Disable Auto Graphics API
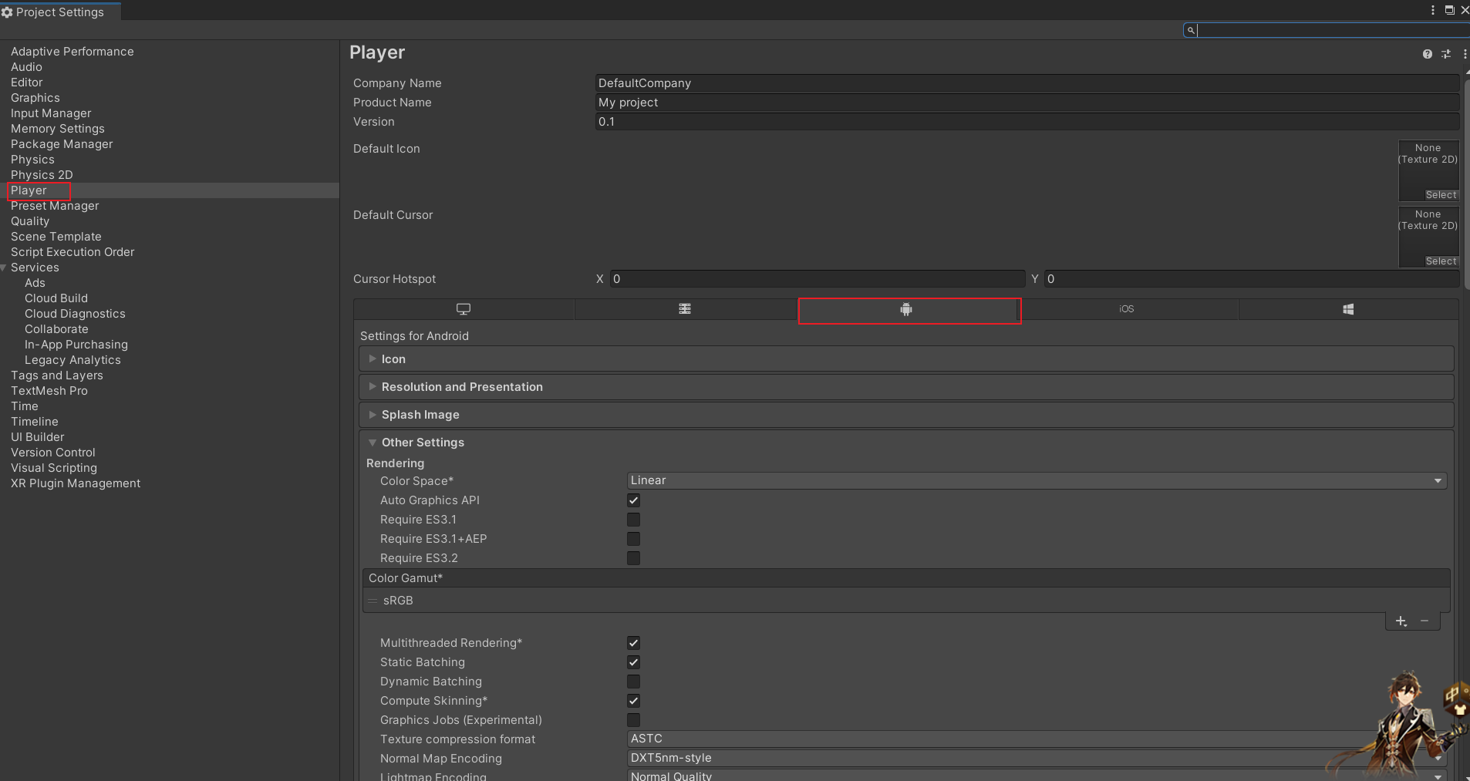This screenshot has height=781, width=1470. [x=633, y=500]
